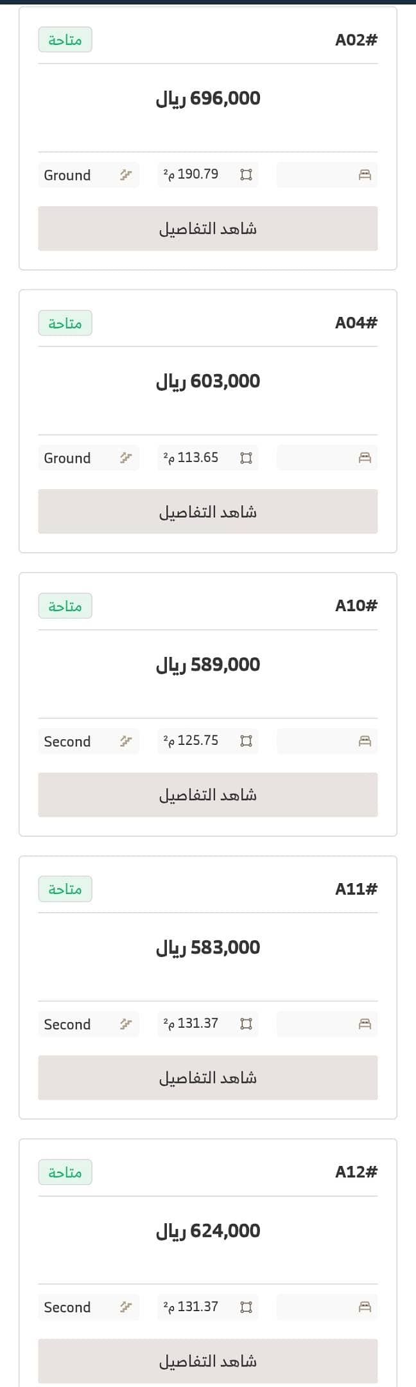416x1387 pixels.
Task: Click the bed icon in unit A02 card
Action: (x=365, y=175)
